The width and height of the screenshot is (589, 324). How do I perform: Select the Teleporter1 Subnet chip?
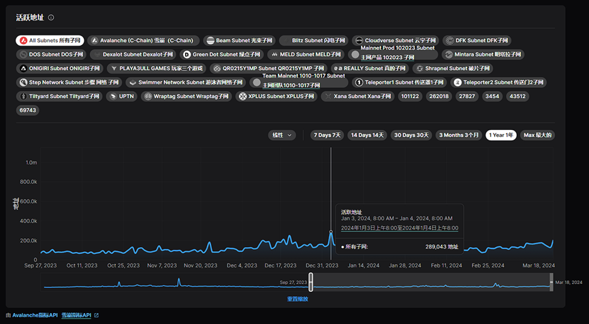coord(400,82)
